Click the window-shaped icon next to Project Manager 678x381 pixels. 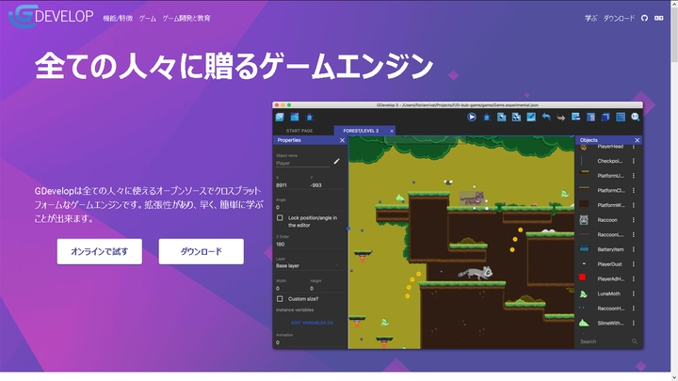click(x=295, y=117)
